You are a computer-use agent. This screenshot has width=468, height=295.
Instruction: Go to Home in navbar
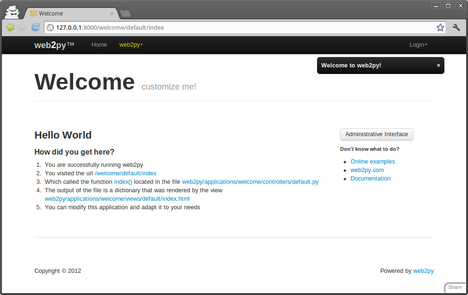[99, 45]
